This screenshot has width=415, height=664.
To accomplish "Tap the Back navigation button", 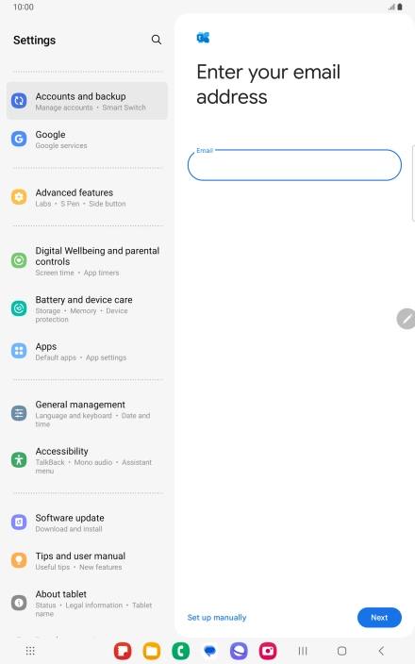I will [381, 651].
